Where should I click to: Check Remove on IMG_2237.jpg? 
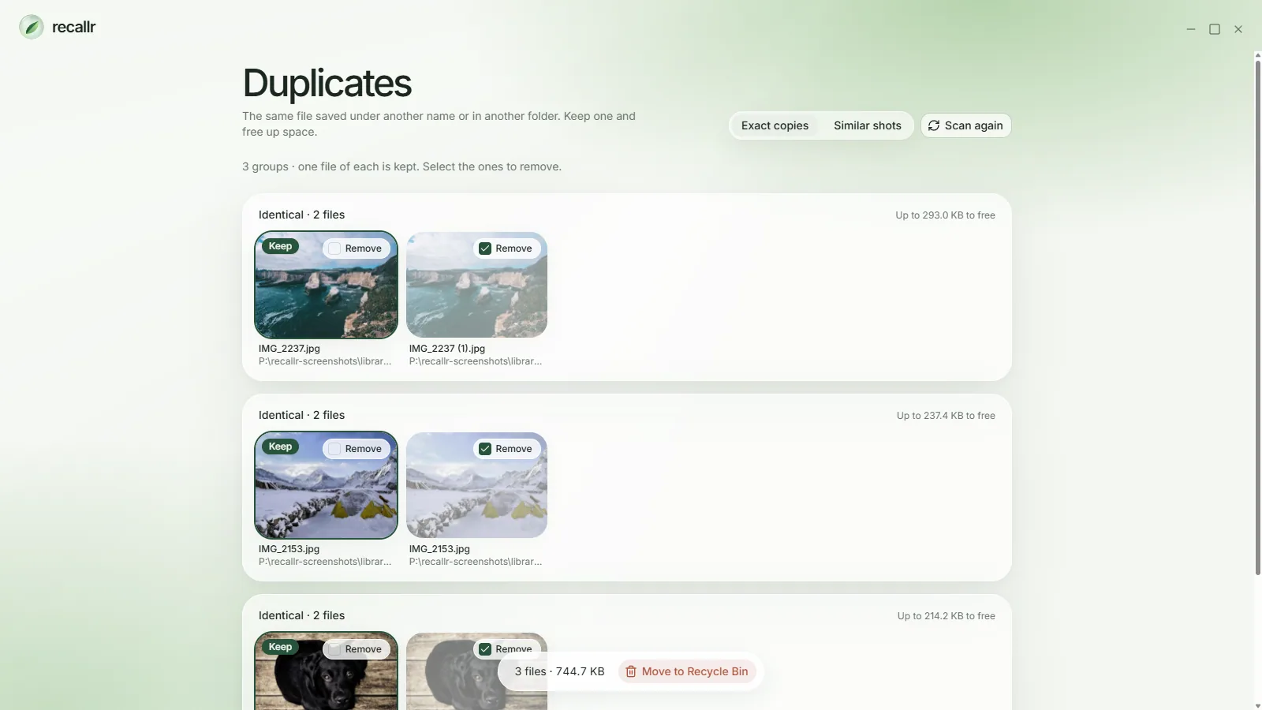(334, 248)
